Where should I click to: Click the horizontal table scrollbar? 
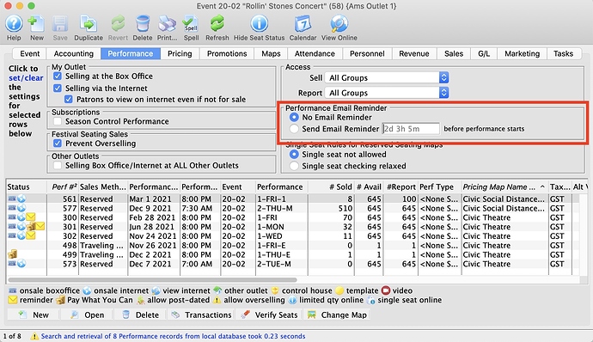[152, 280]
